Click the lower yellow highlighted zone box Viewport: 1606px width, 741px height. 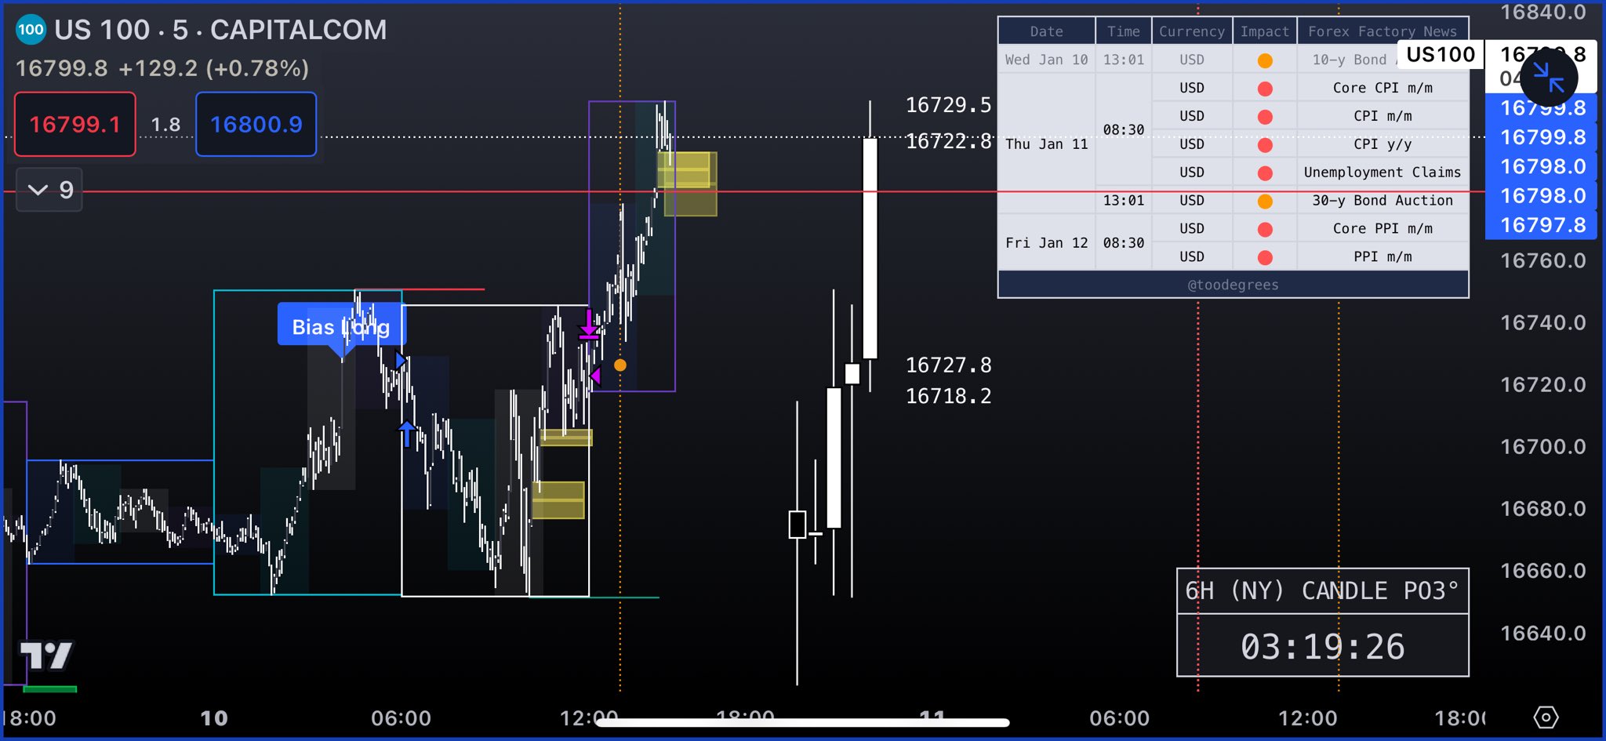point(558,500)
